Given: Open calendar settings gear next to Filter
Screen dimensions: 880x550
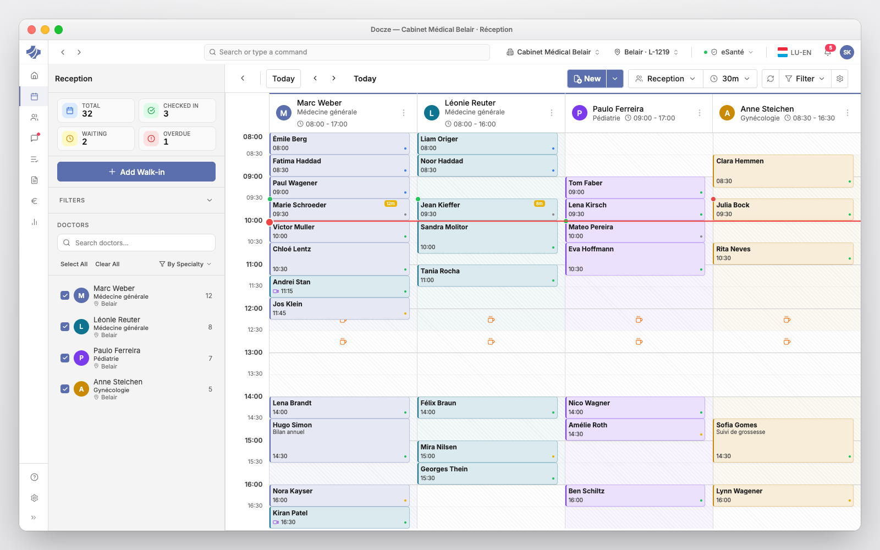Looking at the screenshot, I should coord(840,79).
